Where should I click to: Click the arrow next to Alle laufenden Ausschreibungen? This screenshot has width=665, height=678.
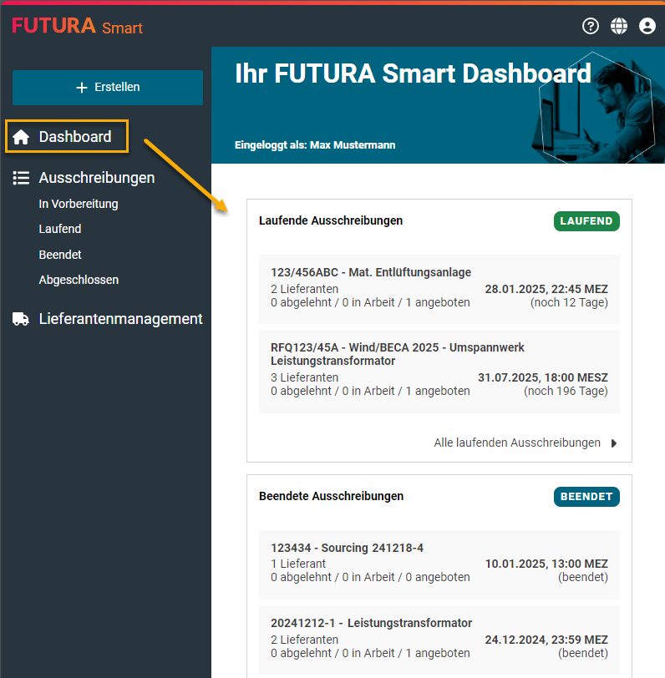pyautogui.click(x=614, y=443)
